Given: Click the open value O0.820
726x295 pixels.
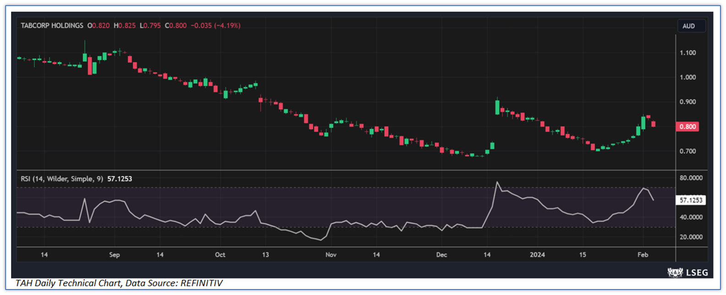Looking at the screenshot, I should (x=98, y=26).
